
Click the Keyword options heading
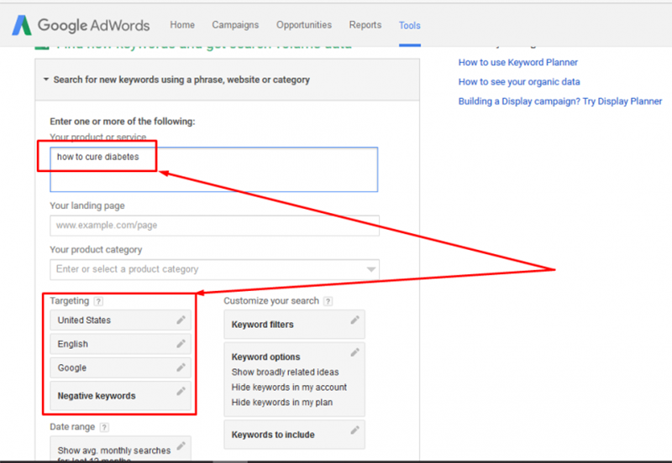point(265,356)
